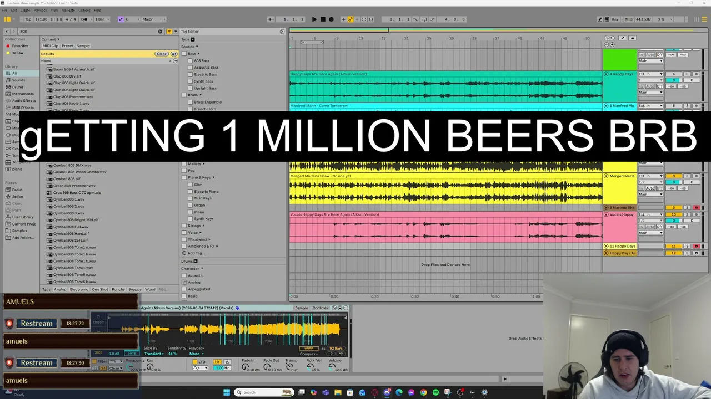Image resolution: width=711 pixels, height=399 pixels.
Task: Check the Acoustic Bass tag checkbox
Action: point(190,68)
